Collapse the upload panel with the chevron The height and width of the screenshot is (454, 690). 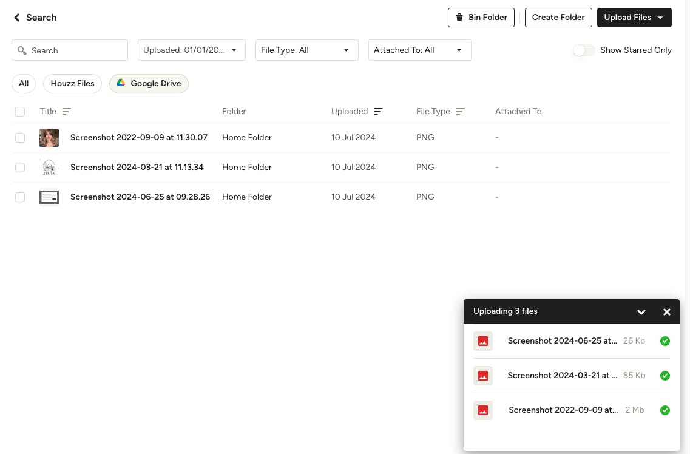coord(641,312)
